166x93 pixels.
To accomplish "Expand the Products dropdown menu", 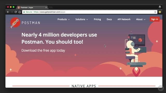I will [64, 19].
